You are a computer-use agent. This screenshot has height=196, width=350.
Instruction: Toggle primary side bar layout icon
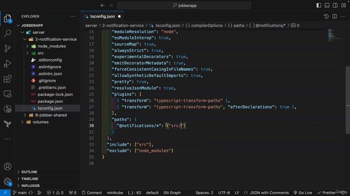318,5
